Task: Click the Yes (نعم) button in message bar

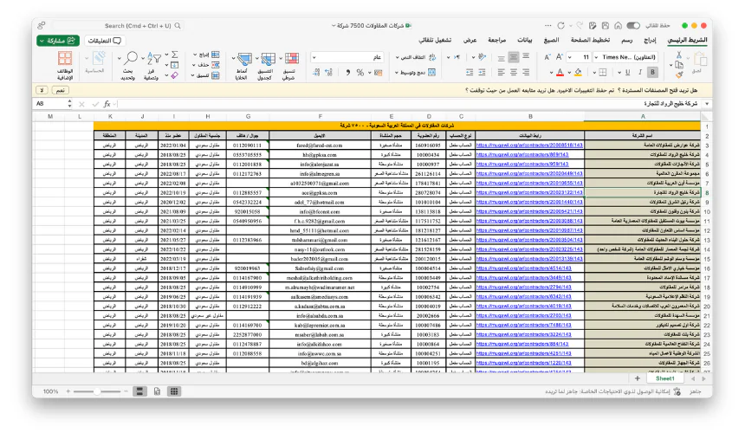Action: (x=60, y=89)
